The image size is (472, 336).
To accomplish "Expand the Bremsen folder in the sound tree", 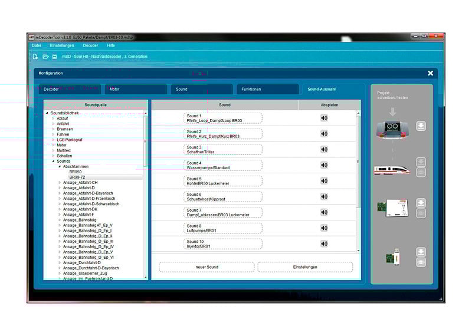I will pos(53,129).
